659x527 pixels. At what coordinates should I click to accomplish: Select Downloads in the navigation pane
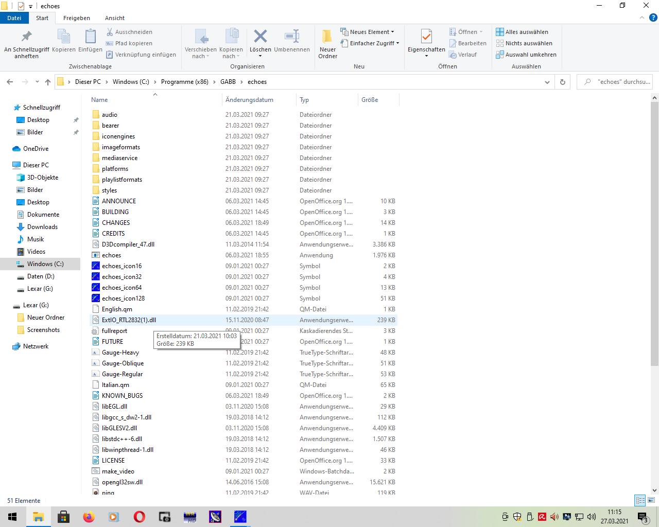coord(42,227)
